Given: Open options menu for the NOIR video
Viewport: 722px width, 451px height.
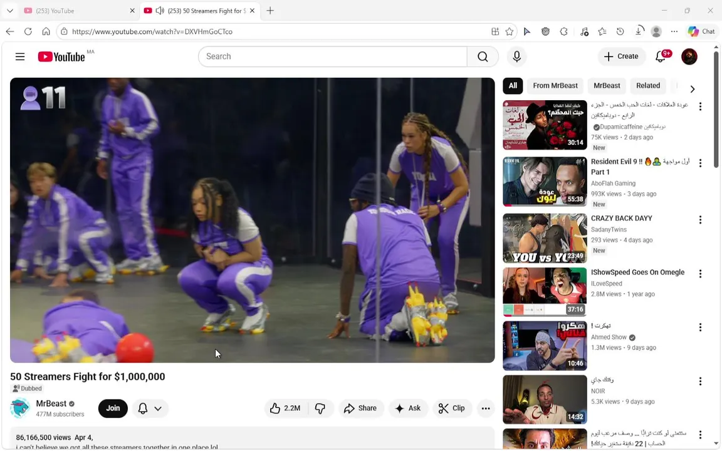Looking at the screenshot, I should [x=700, y=381].
